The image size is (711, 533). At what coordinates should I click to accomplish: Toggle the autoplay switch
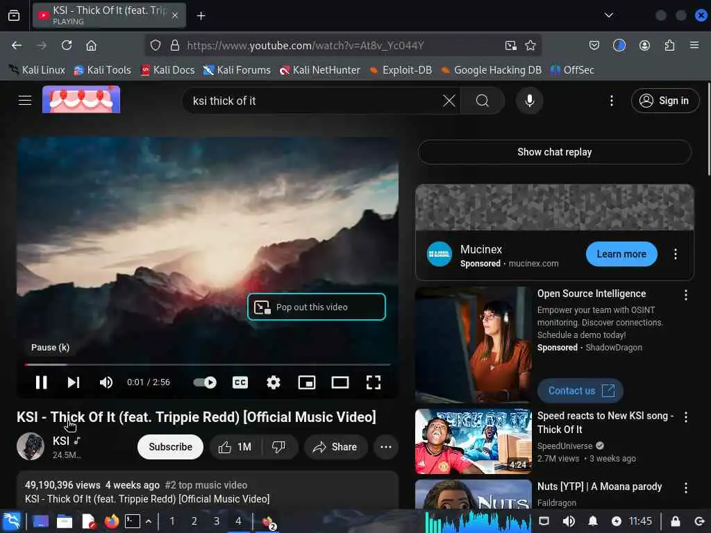coord(205,382)
